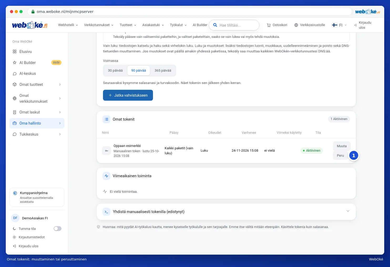Open Tukikeskus in the sidebar

coord(37,134)
